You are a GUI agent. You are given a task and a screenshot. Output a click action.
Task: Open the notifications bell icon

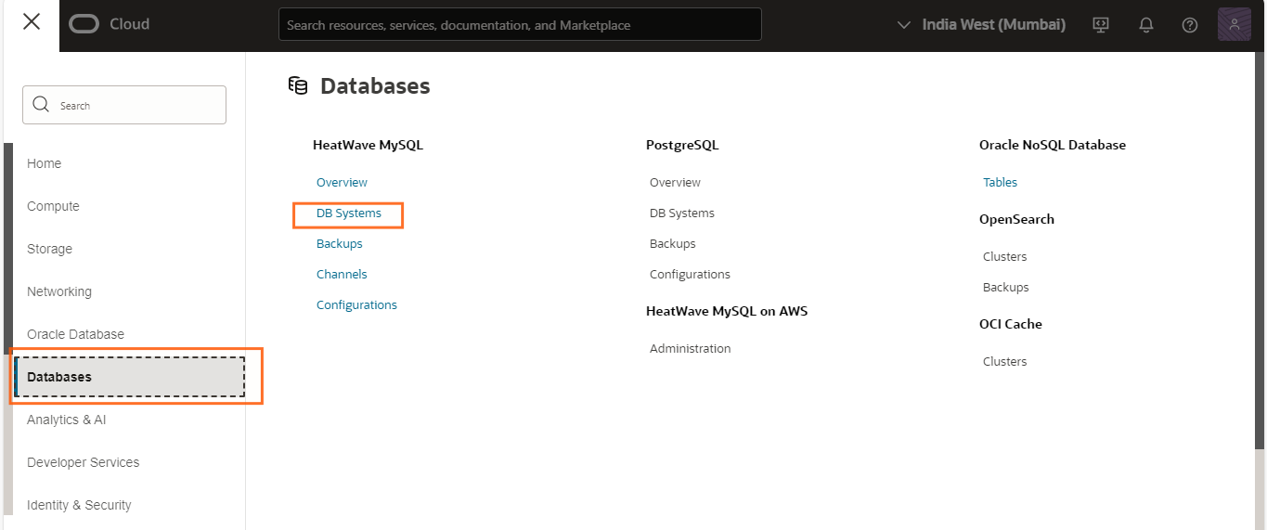(1146, 25)
